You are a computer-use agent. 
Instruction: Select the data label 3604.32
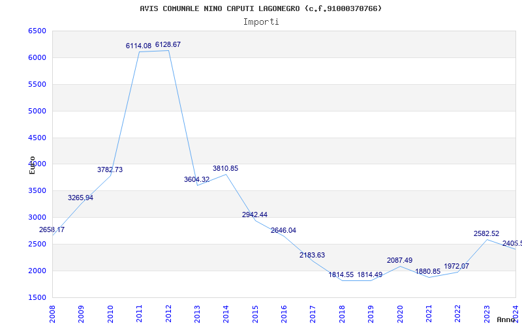[197, 180]
